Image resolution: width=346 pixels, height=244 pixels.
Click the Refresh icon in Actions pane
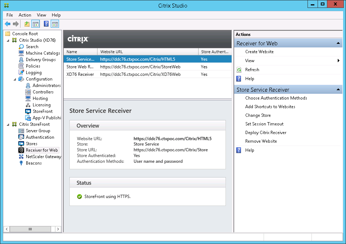(x=239, y=70)
